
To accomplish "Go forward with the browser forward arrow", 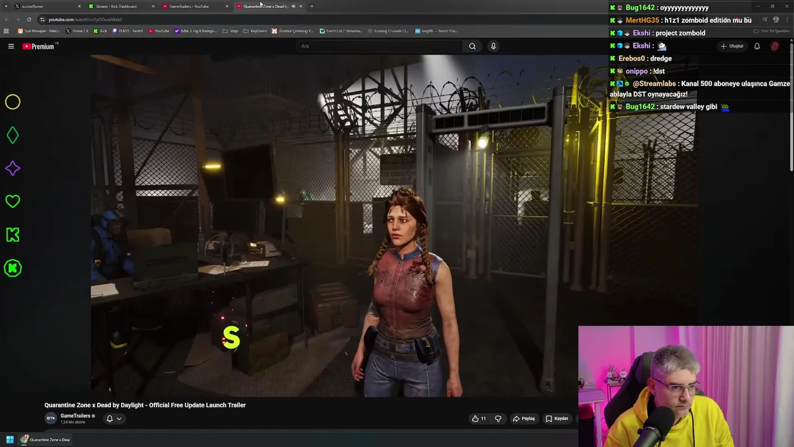I will pos(18,19).
